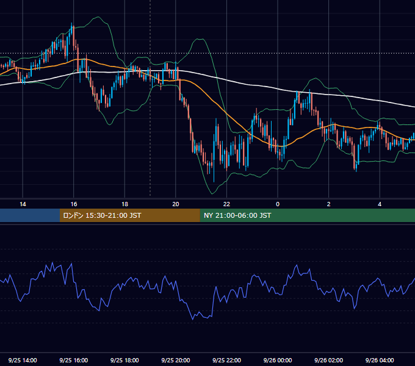This screenshot has width=415, height=366.
Task: Click the 4 hour label on chart axis
Action: click(x=380, y=204)
